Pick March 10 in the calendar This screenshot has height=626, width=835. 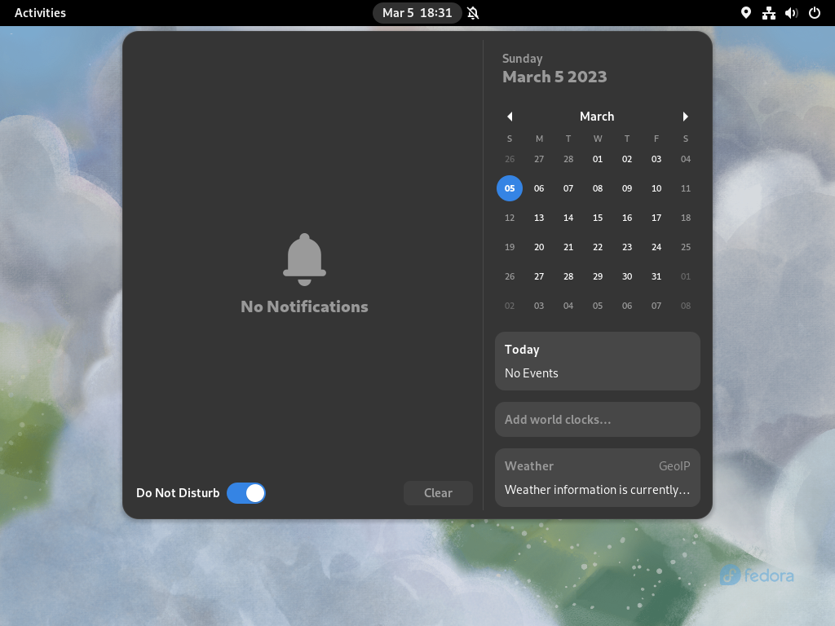pyautogui.click(x=656, y=188)
